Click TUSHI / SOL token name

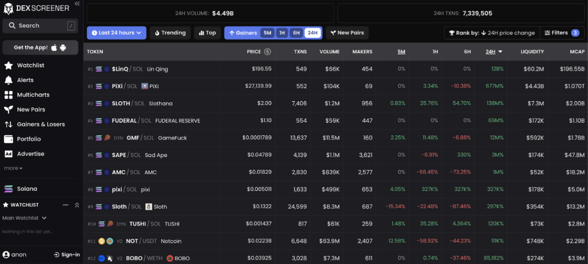[x=144, y=224]
